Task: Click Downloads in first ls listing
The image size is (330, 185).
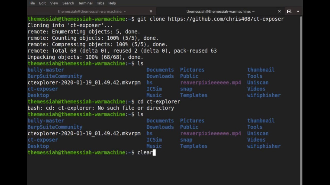Action: 160,76
